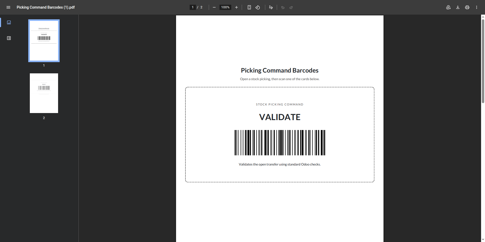Click the scroll up arrow
The height and width of the screenshot is (242, 485).
pyautogui.click(x=483, y=17)
